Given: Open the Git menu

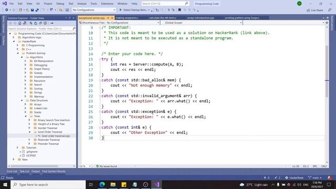Looking at the screenshot, I should point(38,4).
